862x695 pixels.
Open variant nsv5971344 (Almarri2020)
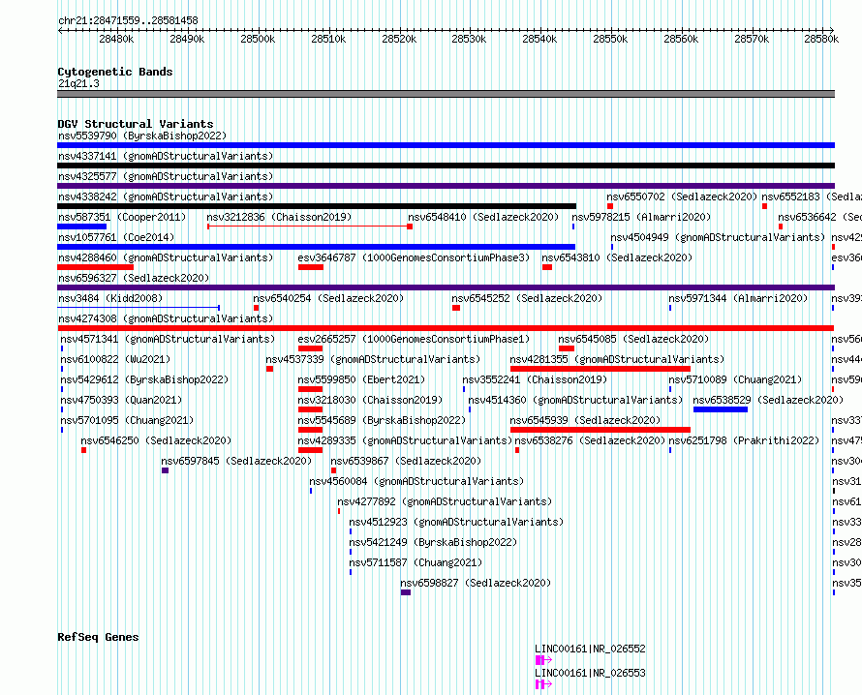(738, 298)
